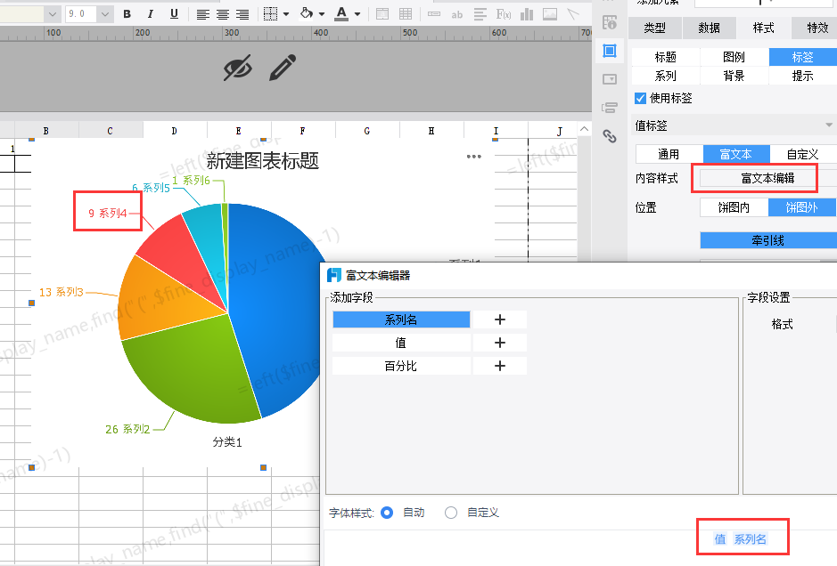Select the cell element square icon in sidebar
This screenshot has height=566, width=837.
point(610,51)
